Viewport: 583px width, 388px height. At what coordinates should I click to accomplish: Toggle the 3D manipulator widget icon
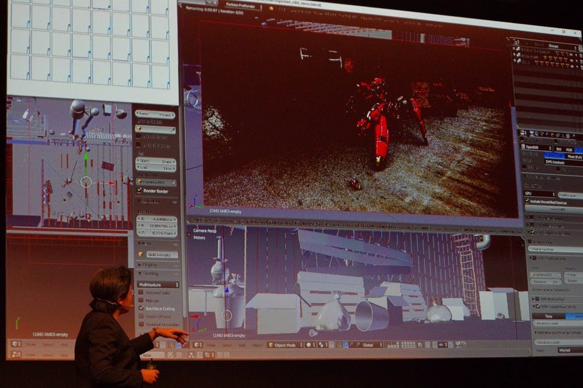point(339,345)
